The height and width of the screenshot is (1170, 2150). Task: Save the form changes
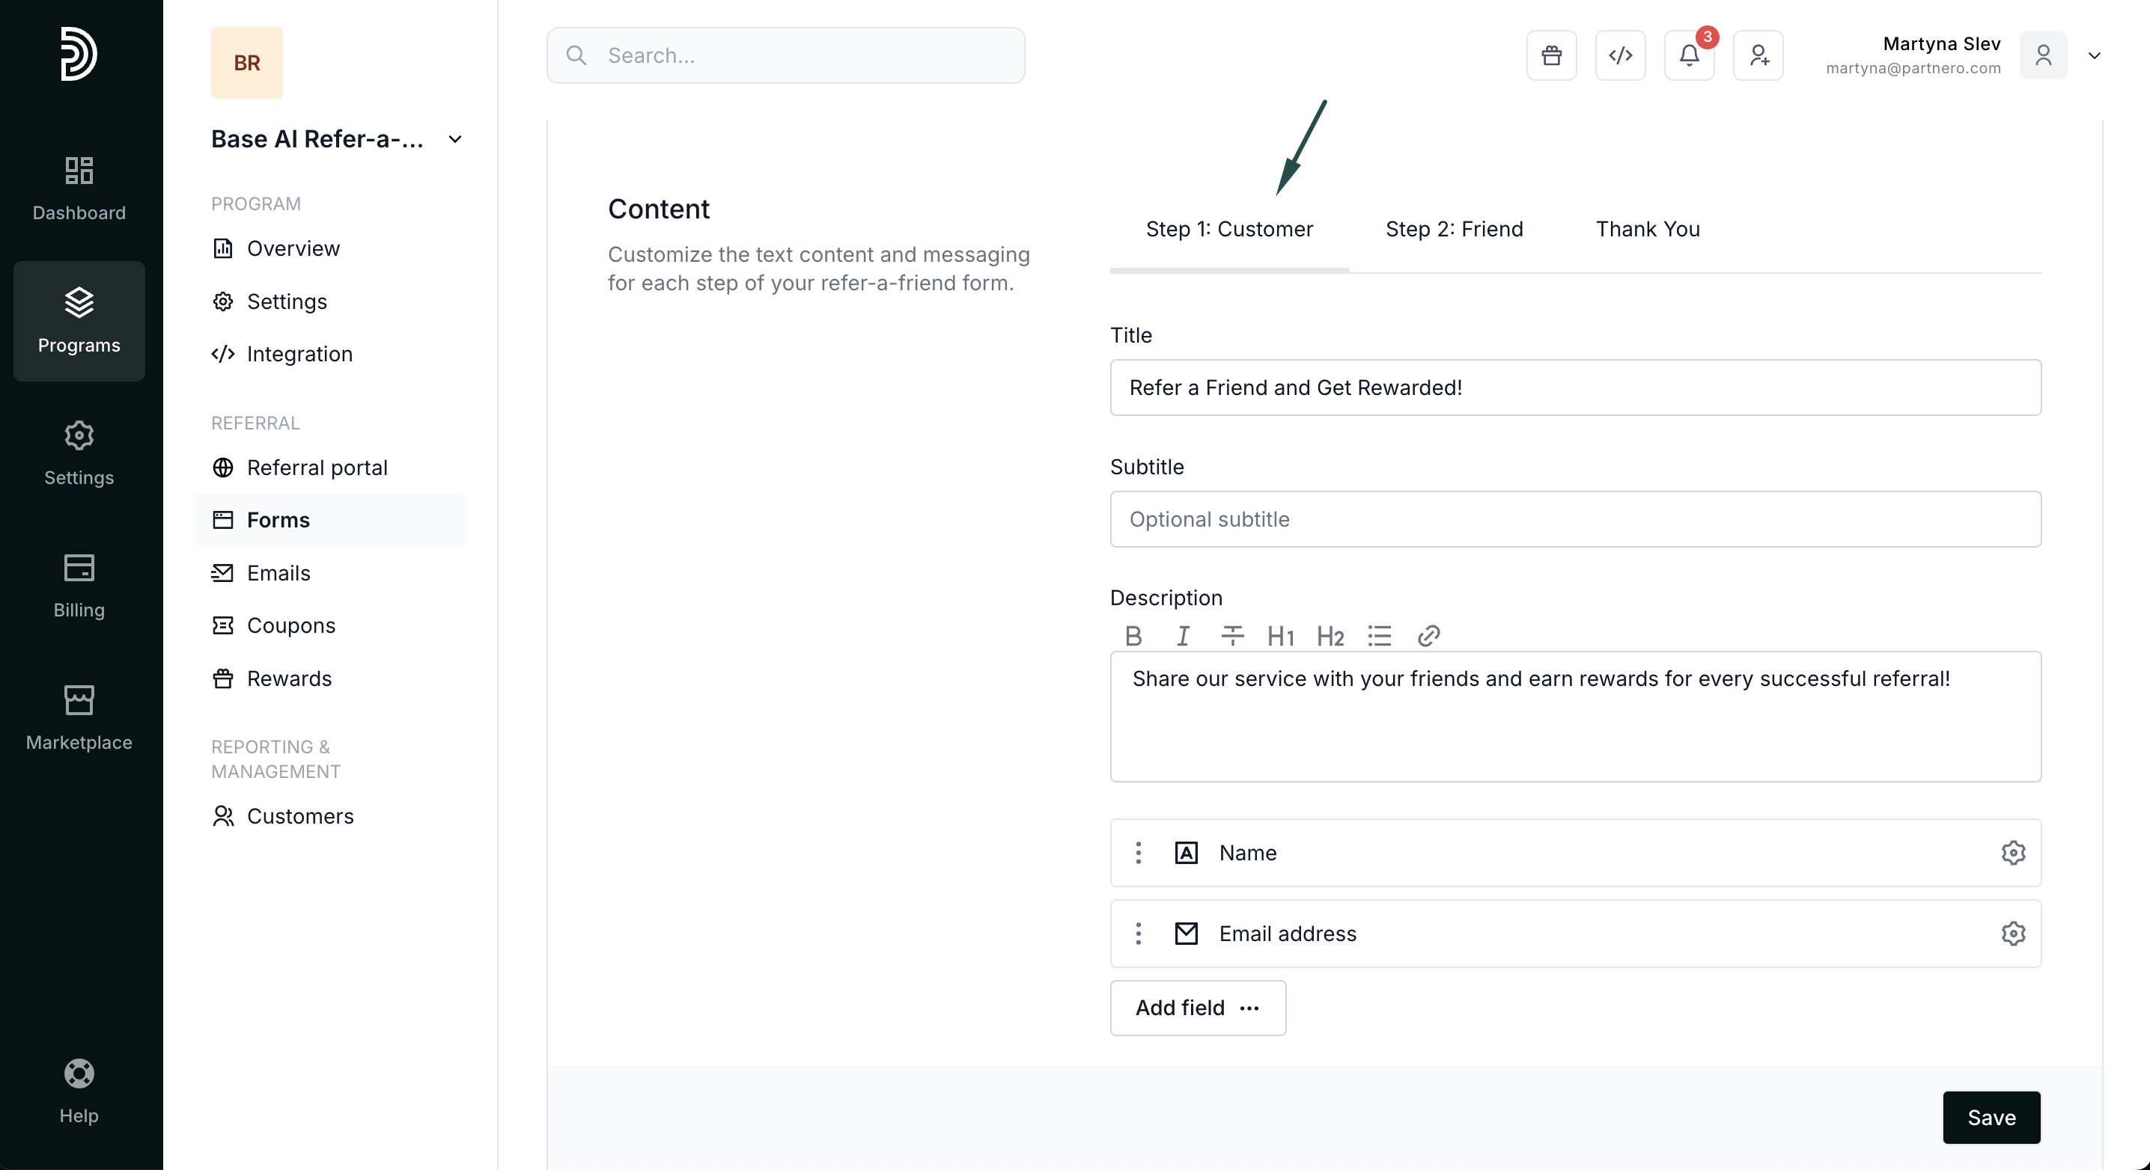point(1991,1117)
